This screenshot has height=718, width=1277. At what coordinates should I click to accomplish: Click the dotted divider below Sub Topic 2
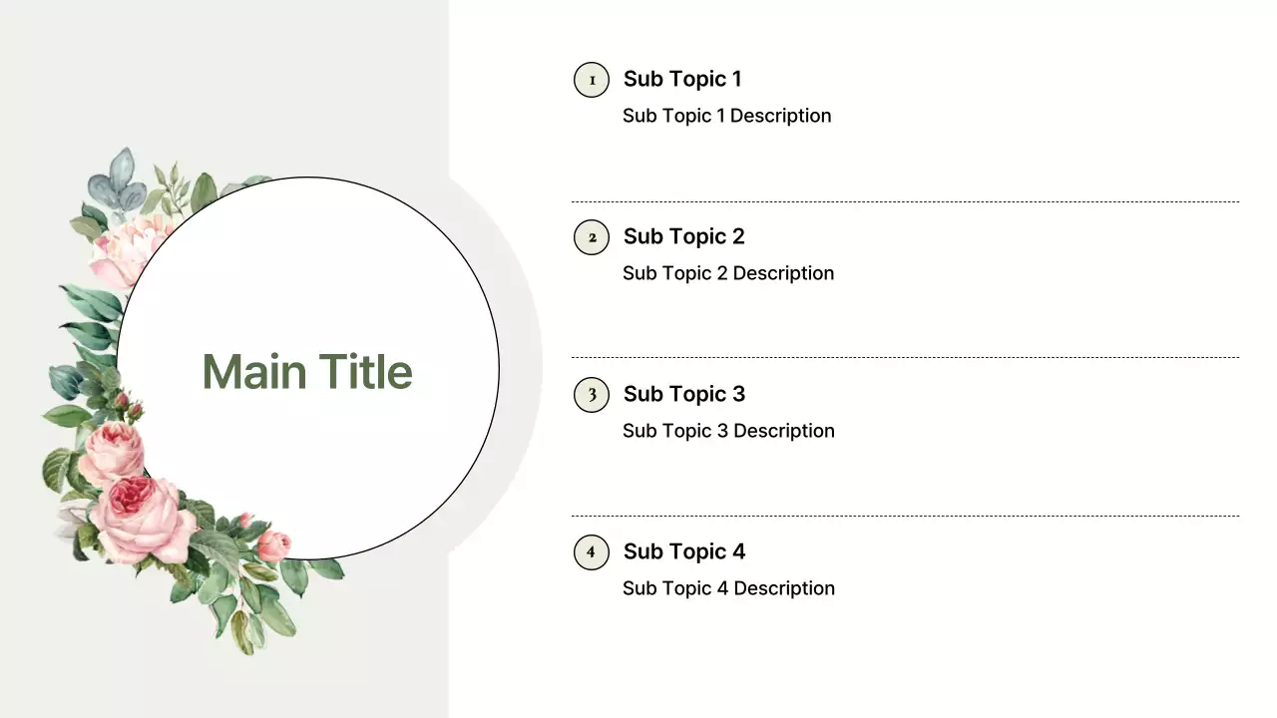click(x=905, y=358)
